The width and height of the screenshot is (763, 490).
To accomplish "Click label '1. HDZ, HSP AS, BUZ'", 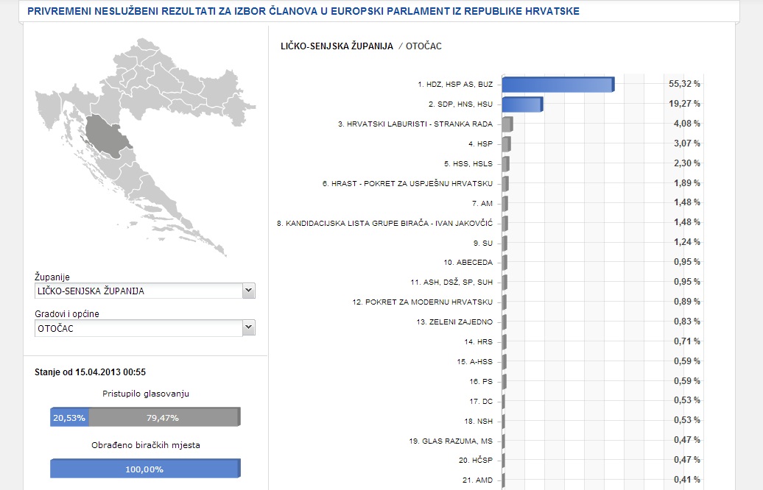I will click(x=455, y=85).
